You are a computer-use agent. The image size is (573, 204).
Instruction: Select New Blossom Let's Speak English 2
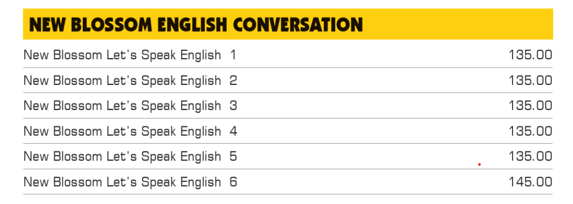[x=130, y=80]
